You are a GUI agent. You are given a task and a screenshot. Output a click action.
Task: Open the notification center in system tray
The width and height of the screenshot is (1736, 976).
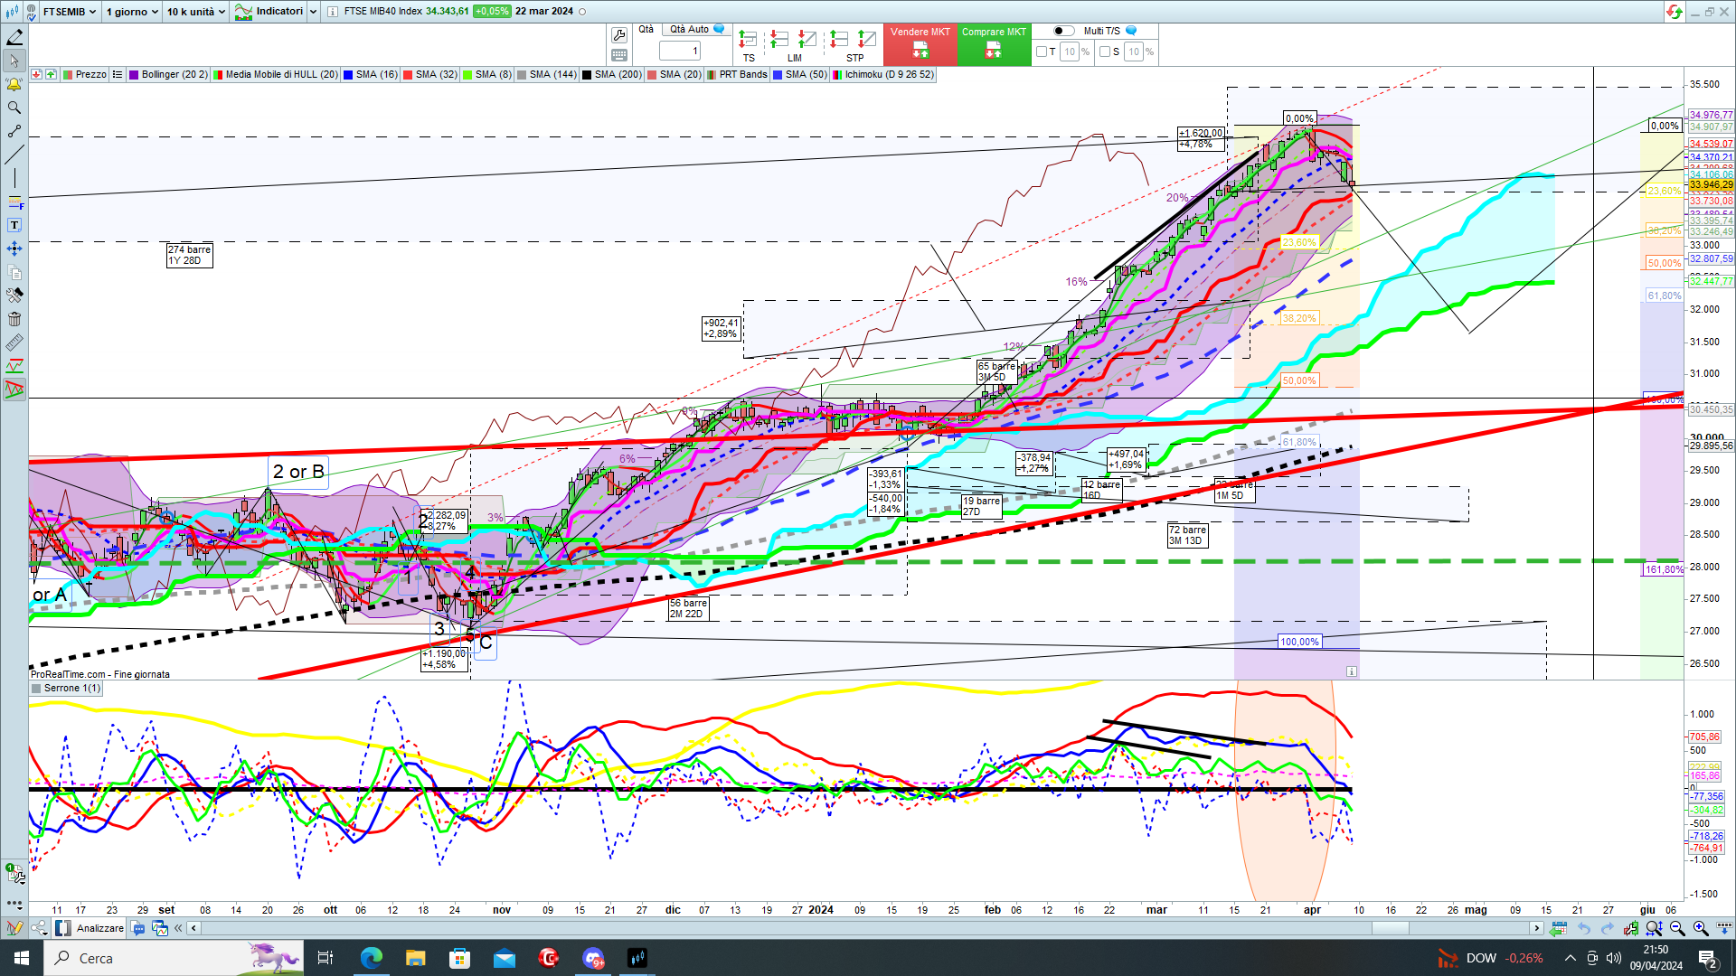(x=1708, y=958)
